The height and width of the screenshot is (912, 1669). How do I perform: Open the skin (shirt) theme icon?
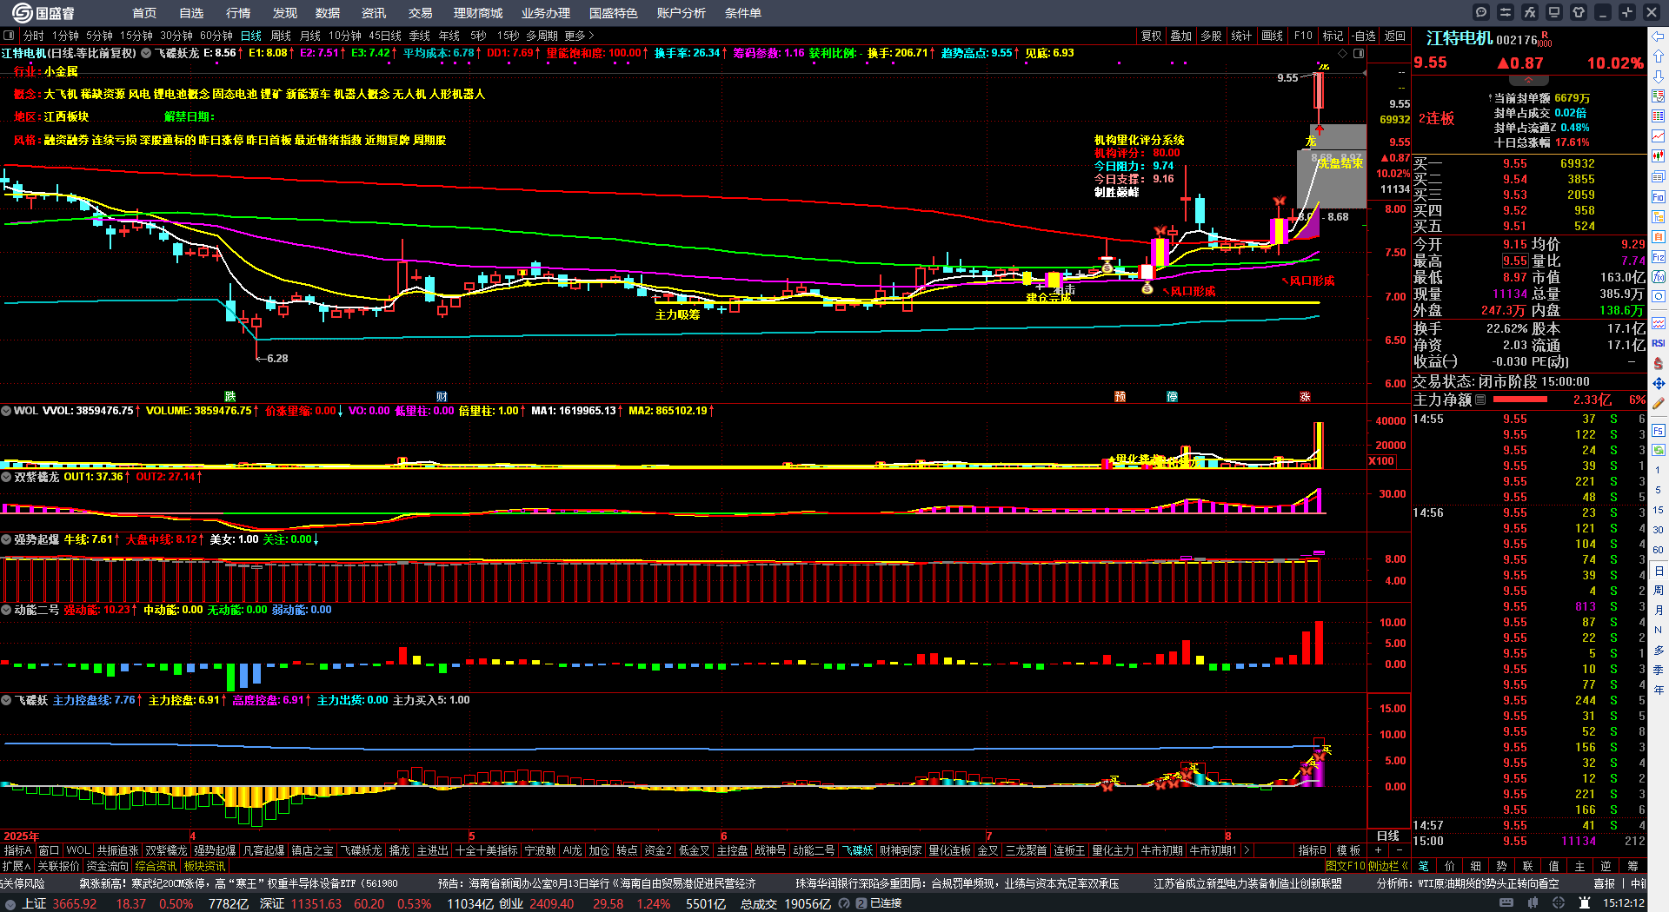point(1579,12)
